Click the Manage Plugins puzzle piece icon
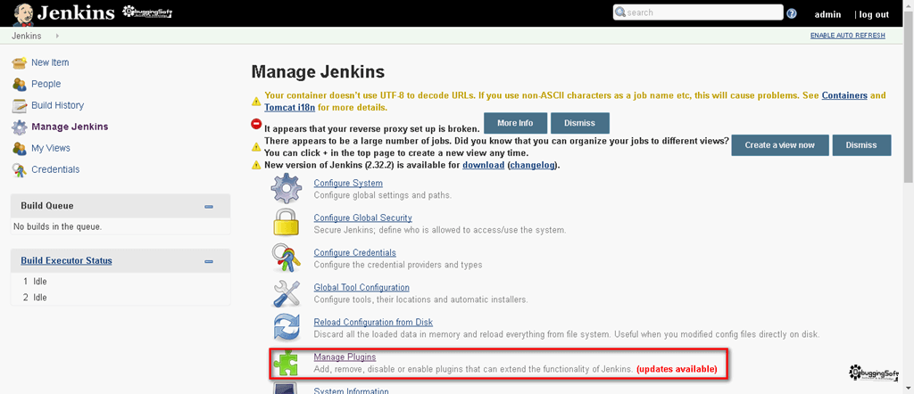This screenshot has height=394, width=914. (x=287, y=363)
